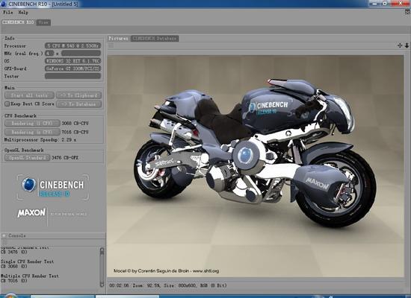The width and height of the screenshot is (411, 298).
Task: Click 'CB 7016 (0)' in the console
Action: point(14,281)
